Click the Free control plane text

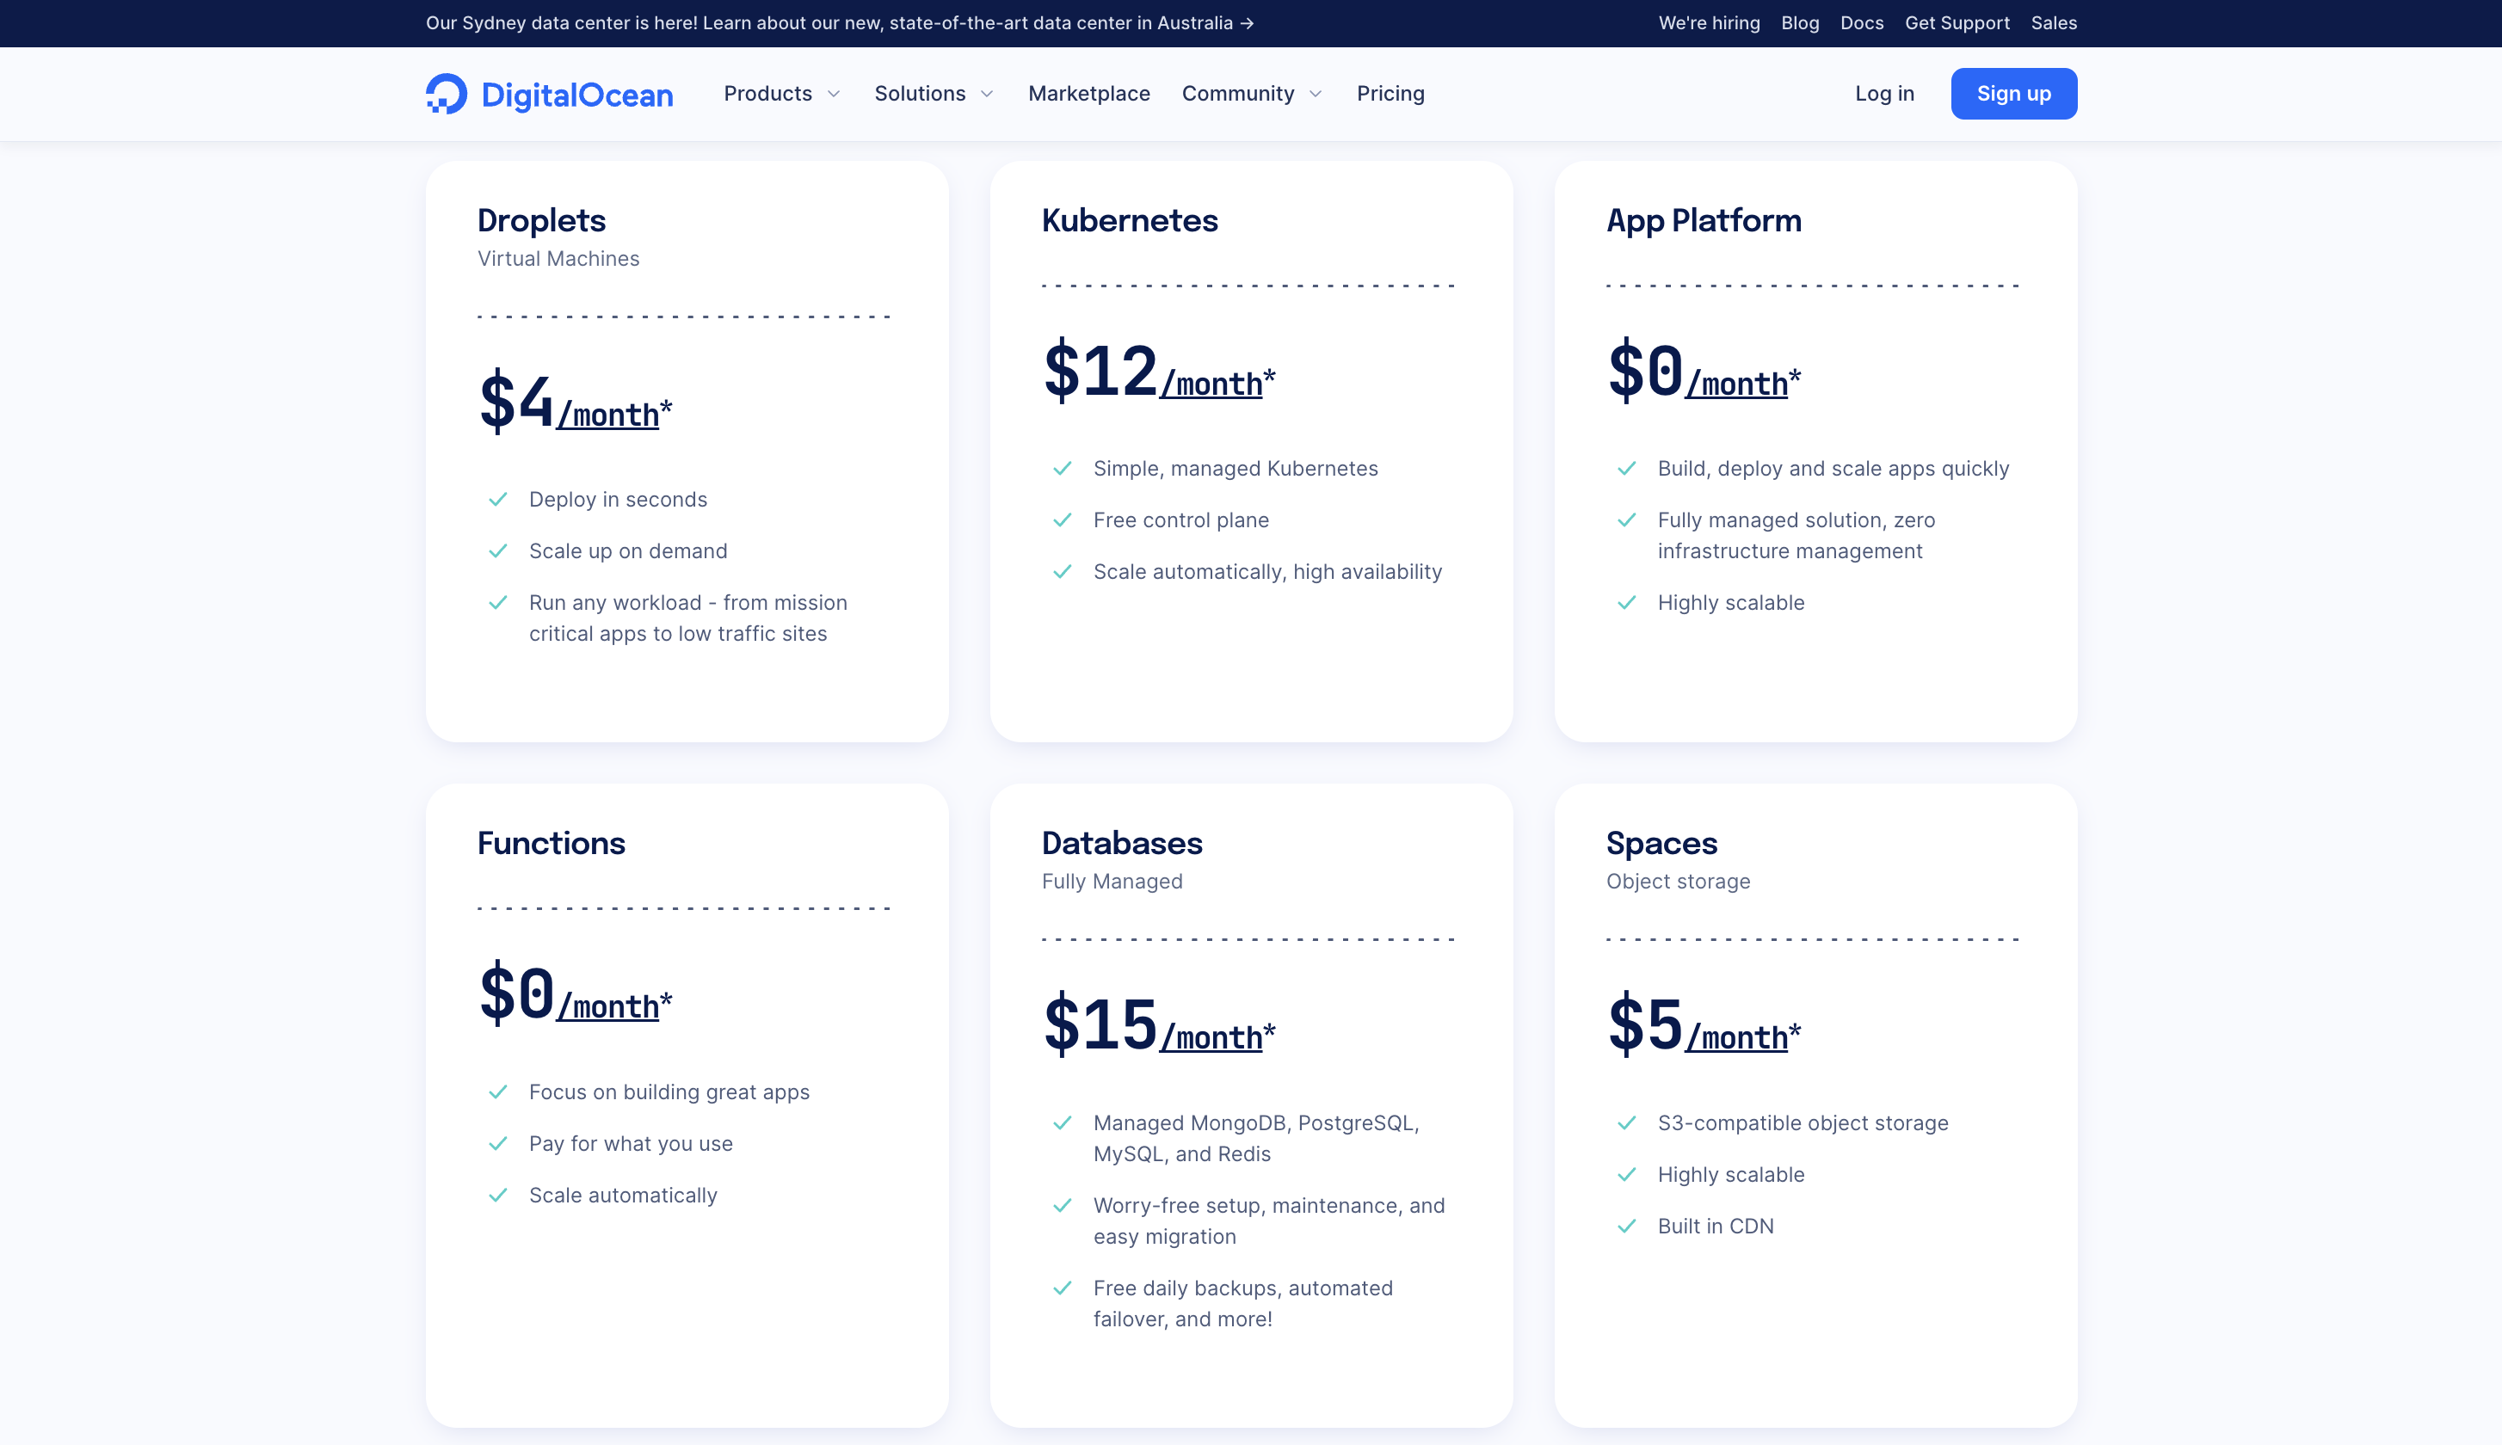point(1181,520)
